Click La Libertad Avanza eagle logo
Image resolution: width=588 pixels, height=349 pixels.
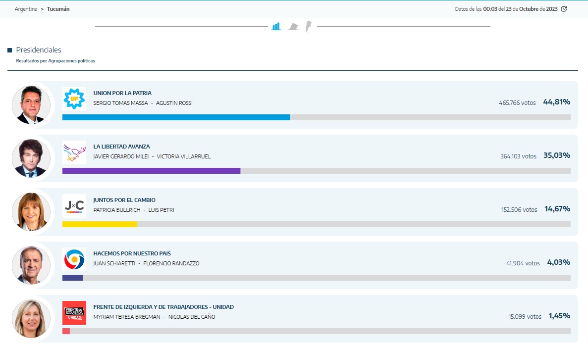pos(74,152)
